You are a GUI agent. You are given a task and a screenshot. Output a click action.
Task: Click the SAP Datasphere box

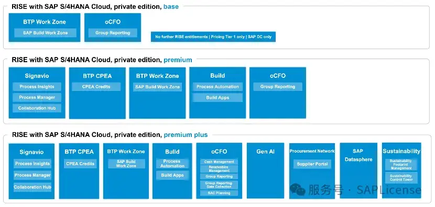(x=358, y=171)
